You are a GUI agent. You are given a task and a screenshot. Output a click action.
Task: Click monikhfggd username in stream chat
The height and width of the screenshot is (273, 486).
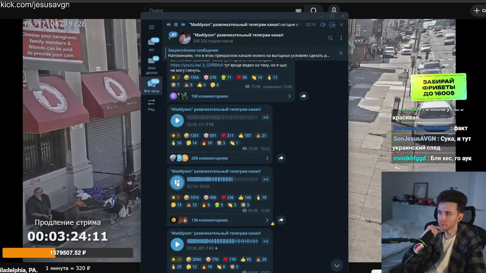[410, 158]
